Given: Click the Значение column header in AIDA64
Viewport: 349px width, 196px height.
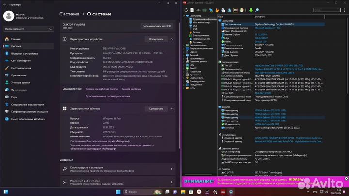Looking at the screenshot, I should (x=289, y=17).
